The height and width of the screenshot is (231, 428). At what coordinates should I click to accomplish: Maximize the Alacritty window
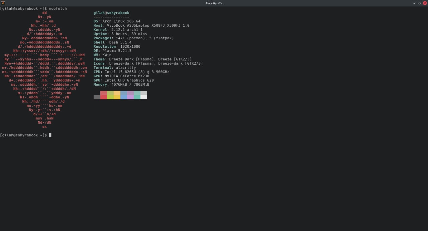[x=419, y=3]
